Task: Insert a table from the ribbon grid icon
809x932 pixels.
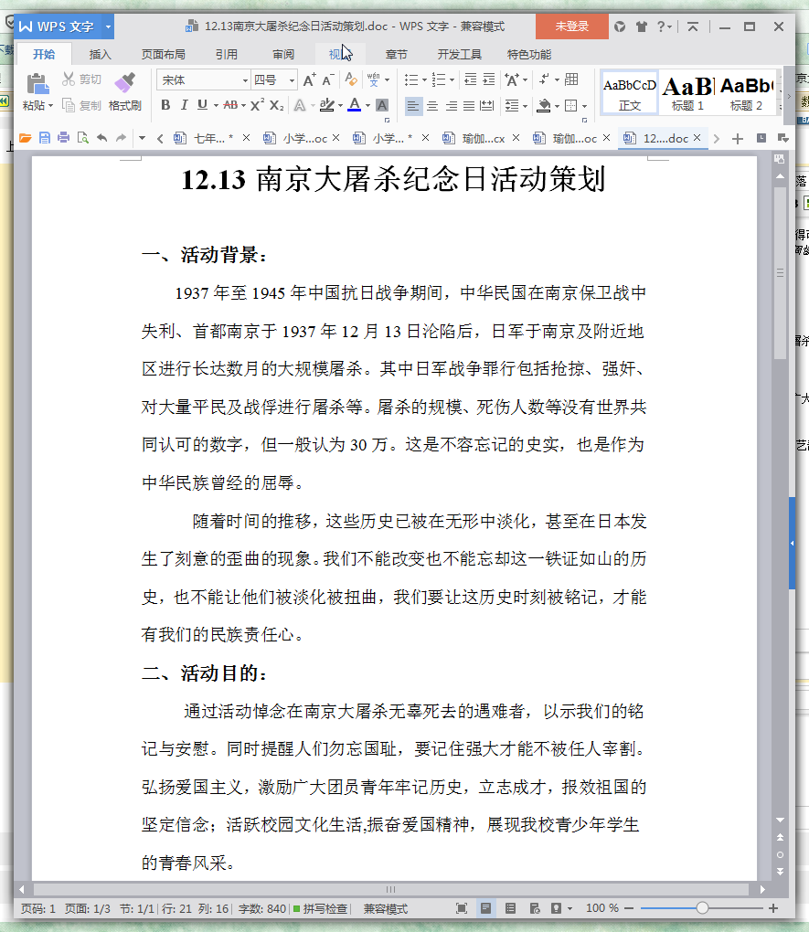Action: pos(571,79)
